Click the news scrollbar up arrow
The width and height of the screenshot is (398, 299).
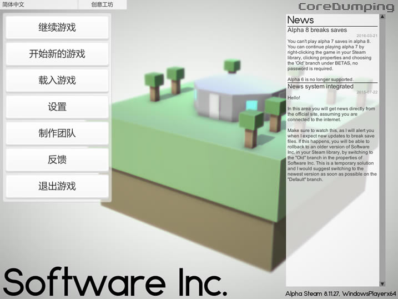click(x=382, y=17)
